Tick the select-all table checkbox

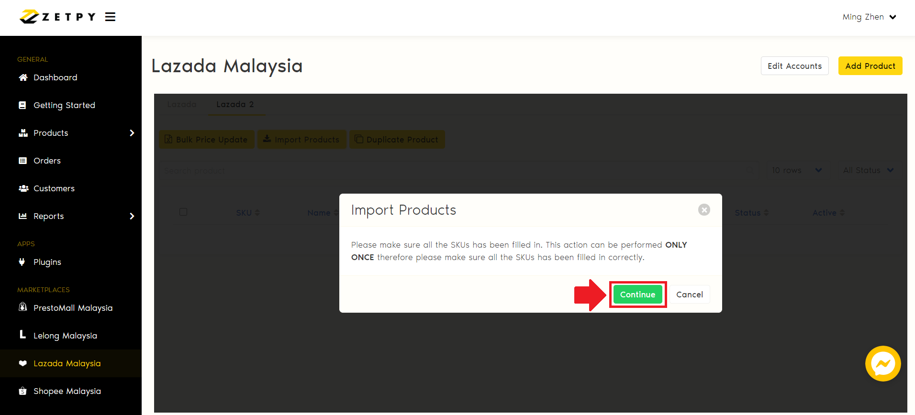tap(183, 212)
